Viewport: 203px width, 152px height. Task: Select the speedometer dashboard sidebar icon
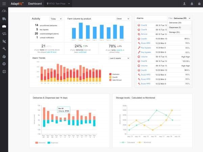(4, 11)
